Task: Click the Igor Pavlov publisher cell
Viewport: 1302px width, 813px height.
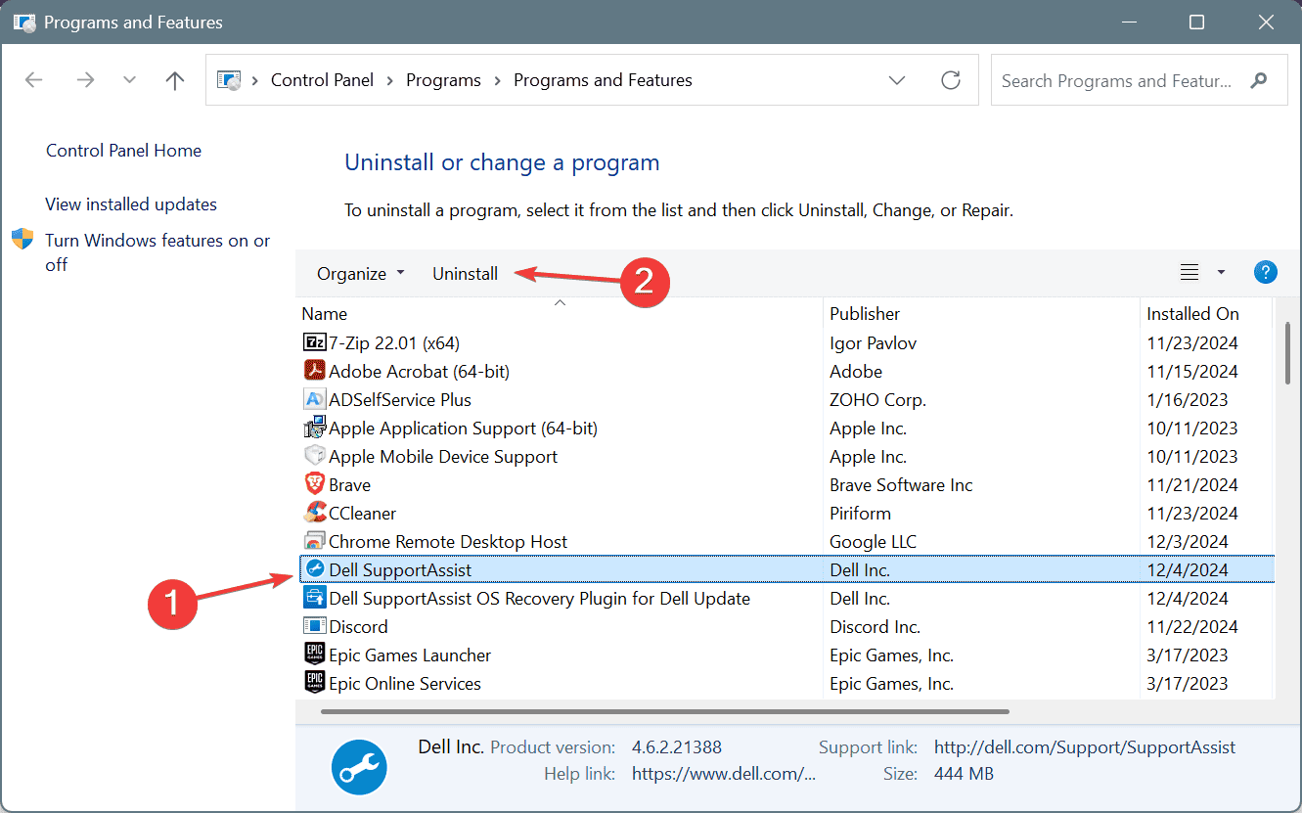Action: pos(873,343)
